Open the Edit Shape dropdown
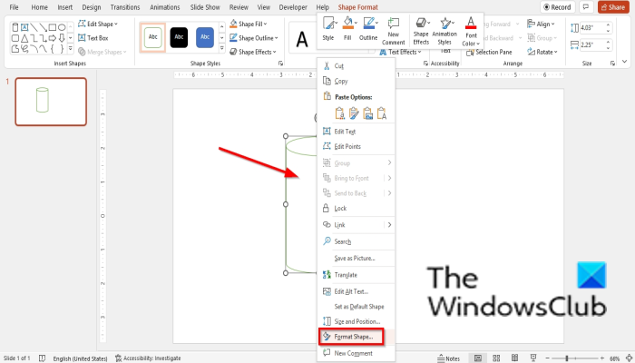Image resolution: width=635 pixels, height=363 pixels. (x=98, y=24)
